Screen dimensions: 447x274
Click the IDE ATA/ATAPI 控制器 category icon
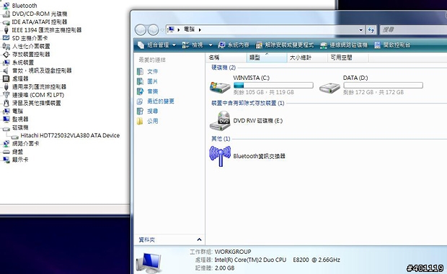6,22
